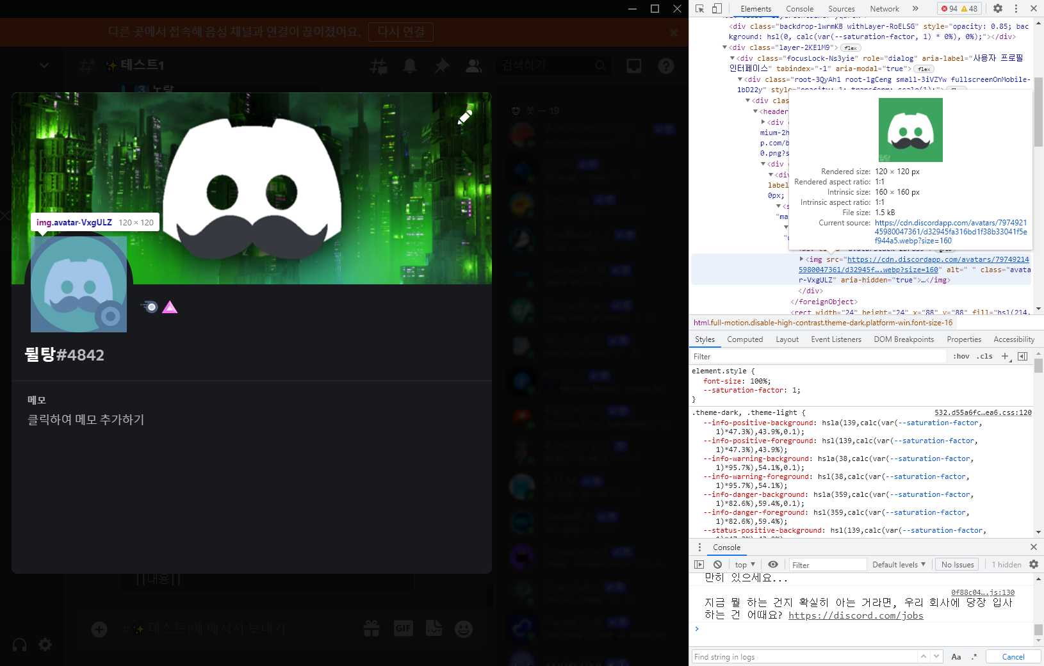
Task: Click the user avatar image in profile
Action: [79, 284]
